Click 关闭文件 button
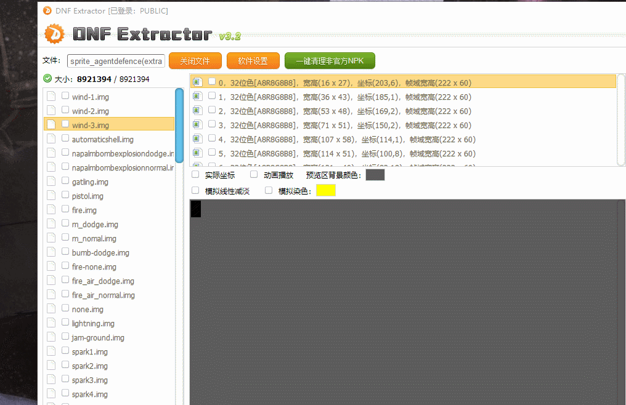Viewport: 626px width, 405px height. click(195, 61)
